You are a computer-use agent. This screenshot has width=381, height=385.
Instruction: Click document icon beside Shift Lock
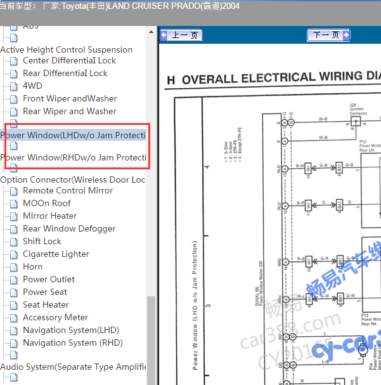tap(14, 242)
